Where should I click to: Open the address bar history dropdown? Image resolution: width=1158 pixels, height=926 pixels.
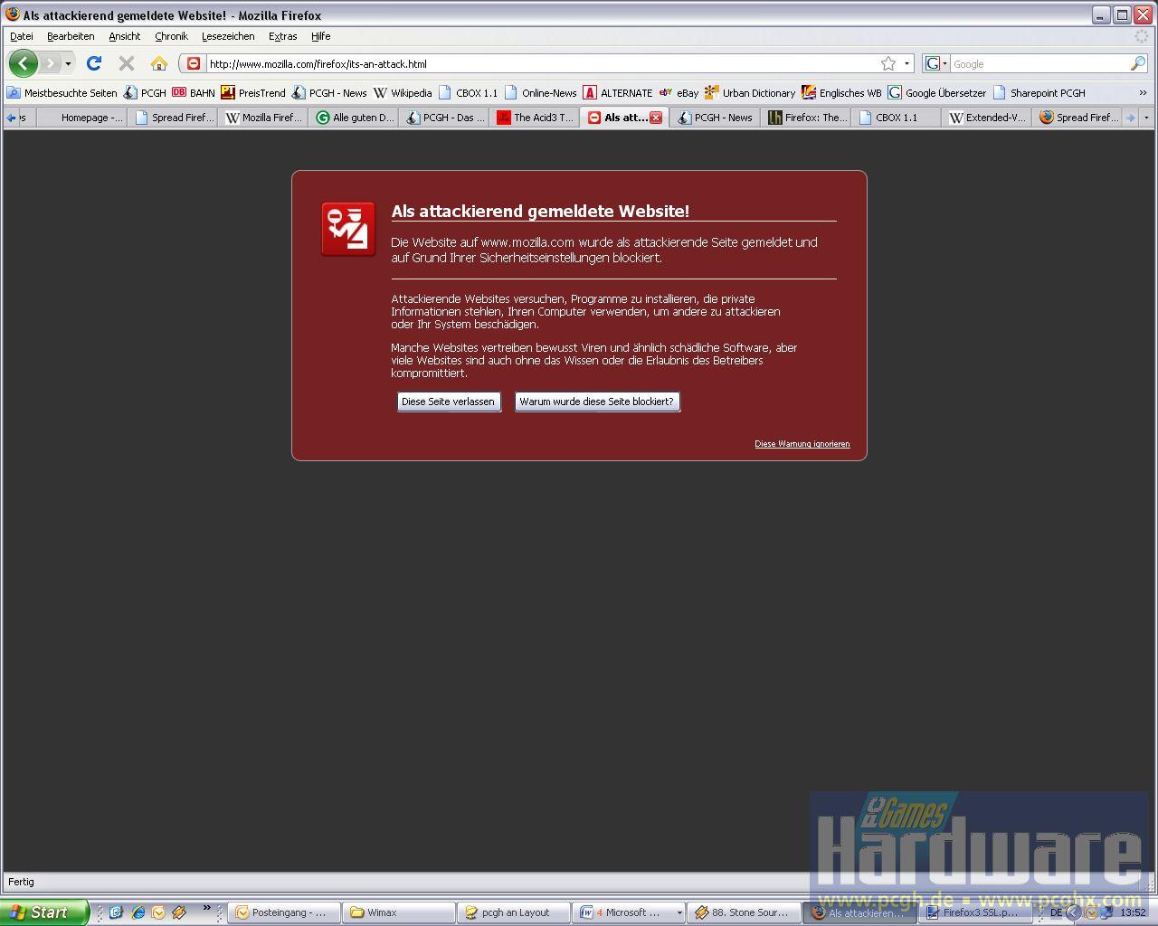tap(906, 64)
